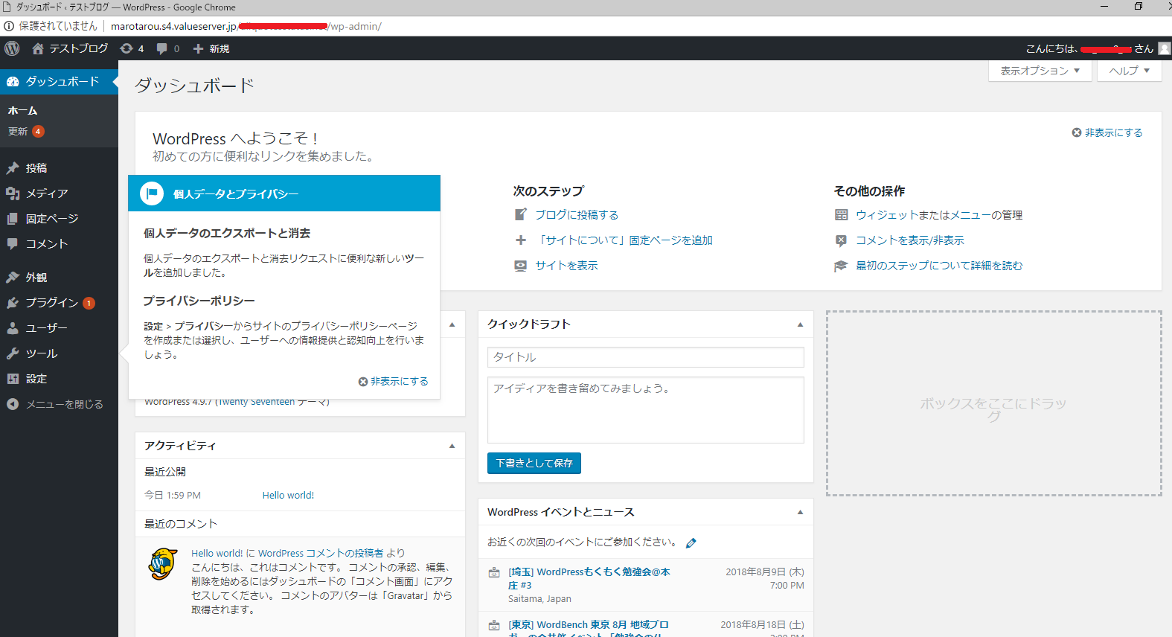Focus the draft content text area
The height and width of the screenshot is (637, 1172).
pyautogui.click(x=646, y=410)
